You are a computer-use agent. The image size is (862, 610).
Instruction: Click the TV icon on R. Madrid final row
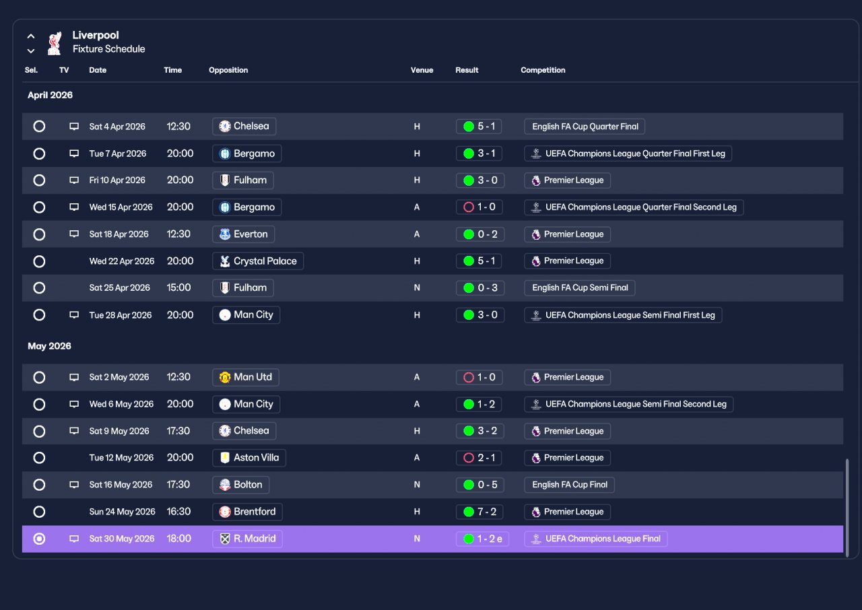[74, 539]
